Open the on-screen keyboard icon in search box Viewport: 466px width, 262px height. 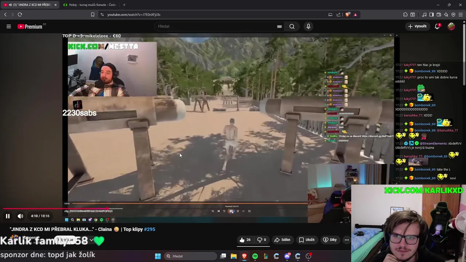[x=279, y=26]
